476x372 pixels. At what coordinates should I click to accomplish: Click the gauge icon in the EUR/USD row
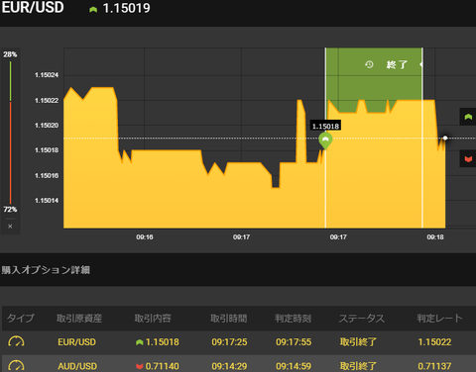pyautogui.click(x=16, y=341)
